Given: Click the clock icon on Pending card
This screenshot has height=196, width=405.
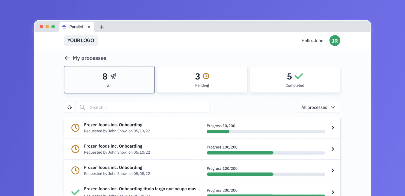Looking at the screenshot, I should 206,76.
